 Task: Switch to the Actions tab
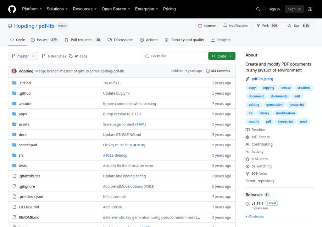click(149, 40)
